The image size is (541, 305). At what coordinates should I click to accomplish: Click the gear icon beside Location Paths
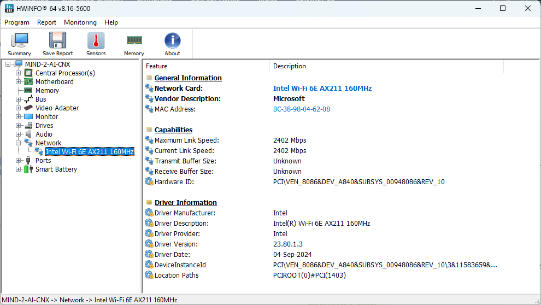coord(149,275)
